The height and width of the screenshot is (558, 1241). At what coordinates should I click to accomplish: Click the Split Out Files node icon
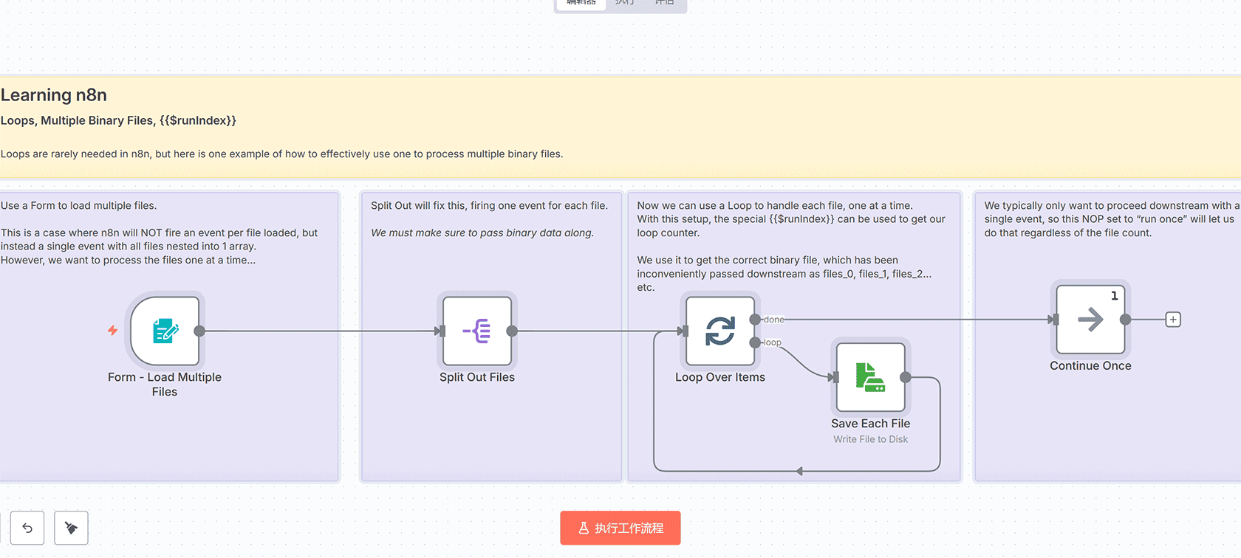point(477,331)
